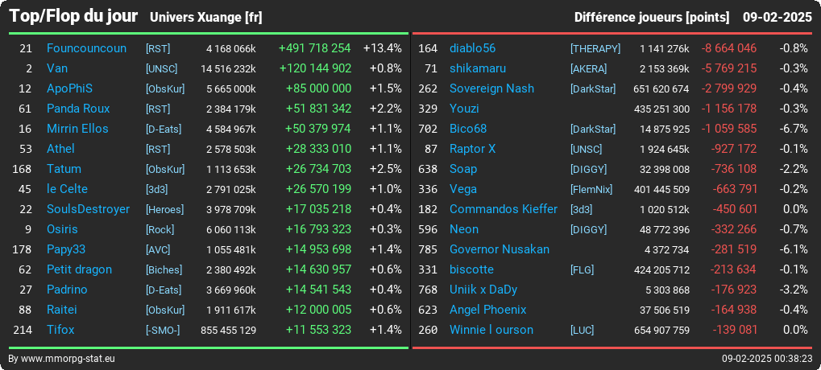The width and height of the screenshot is (821, 370).
Task: Select the ApoPhiS player name
Action: [x=69, y=88]
